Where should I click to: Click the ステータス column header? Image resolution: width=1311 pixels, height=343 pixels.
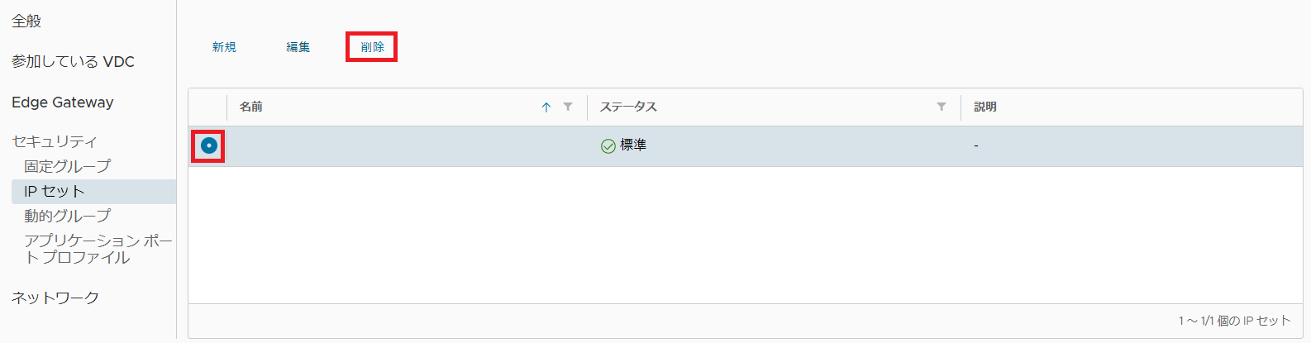point(628,107)
